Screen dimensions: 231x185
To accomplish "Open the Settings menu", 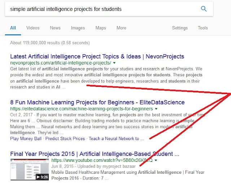I will tap(180, 28).
